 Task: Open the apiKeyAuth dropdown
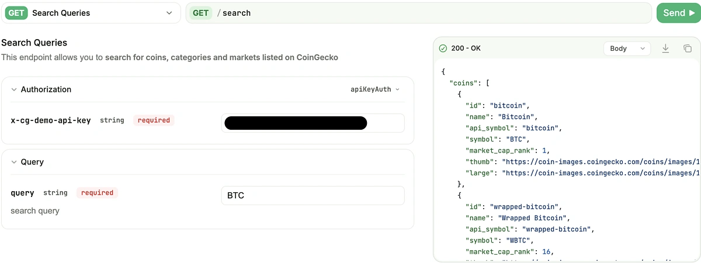pos(375,89)
